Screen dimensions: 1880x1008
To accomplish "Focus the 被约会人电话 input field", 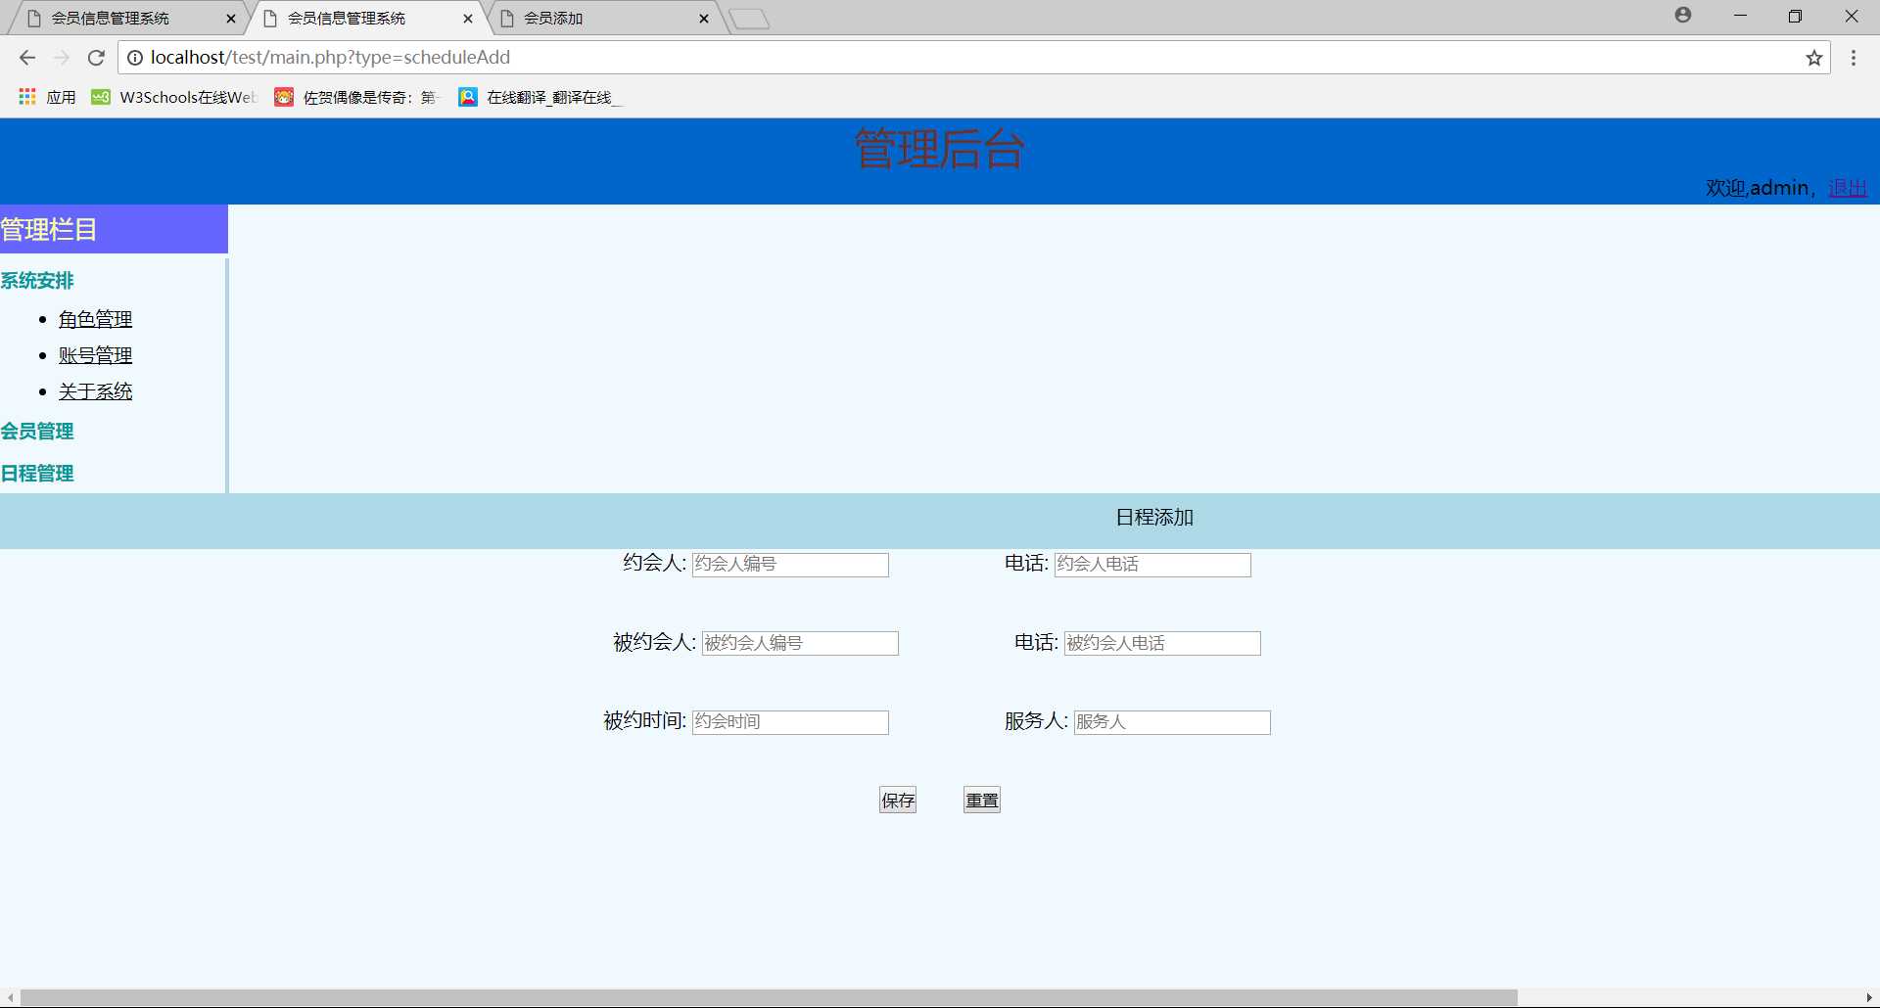I will pyautogui.click(x=1162, y=644).
